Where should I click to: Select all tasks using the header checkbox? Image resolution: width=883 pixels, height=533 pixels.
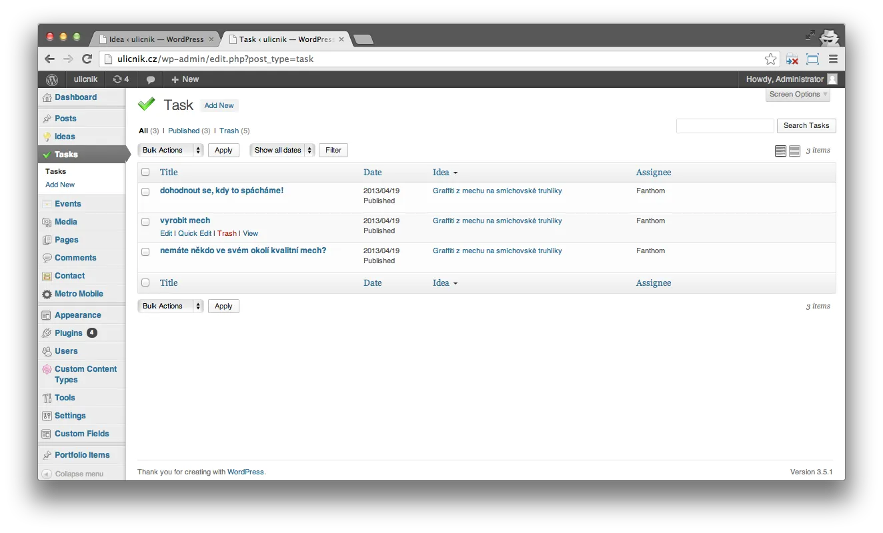coord(145,173)
